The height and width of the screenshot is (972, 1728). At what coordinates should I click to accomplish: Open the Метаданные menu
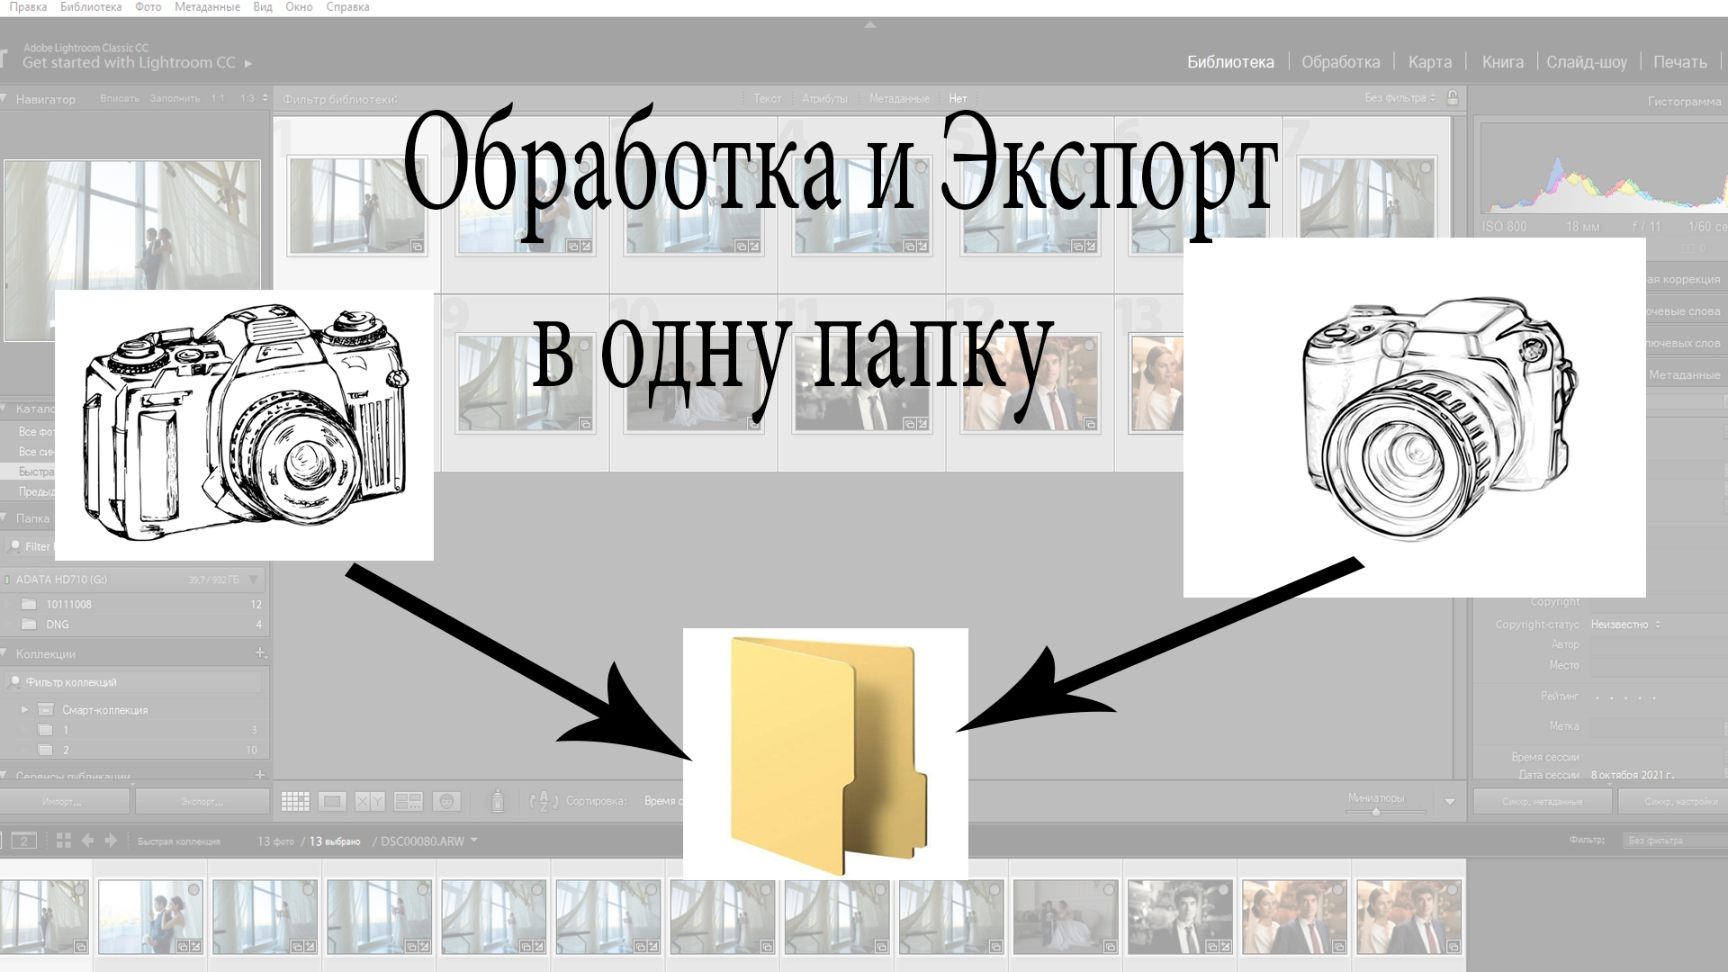(207, 7)
